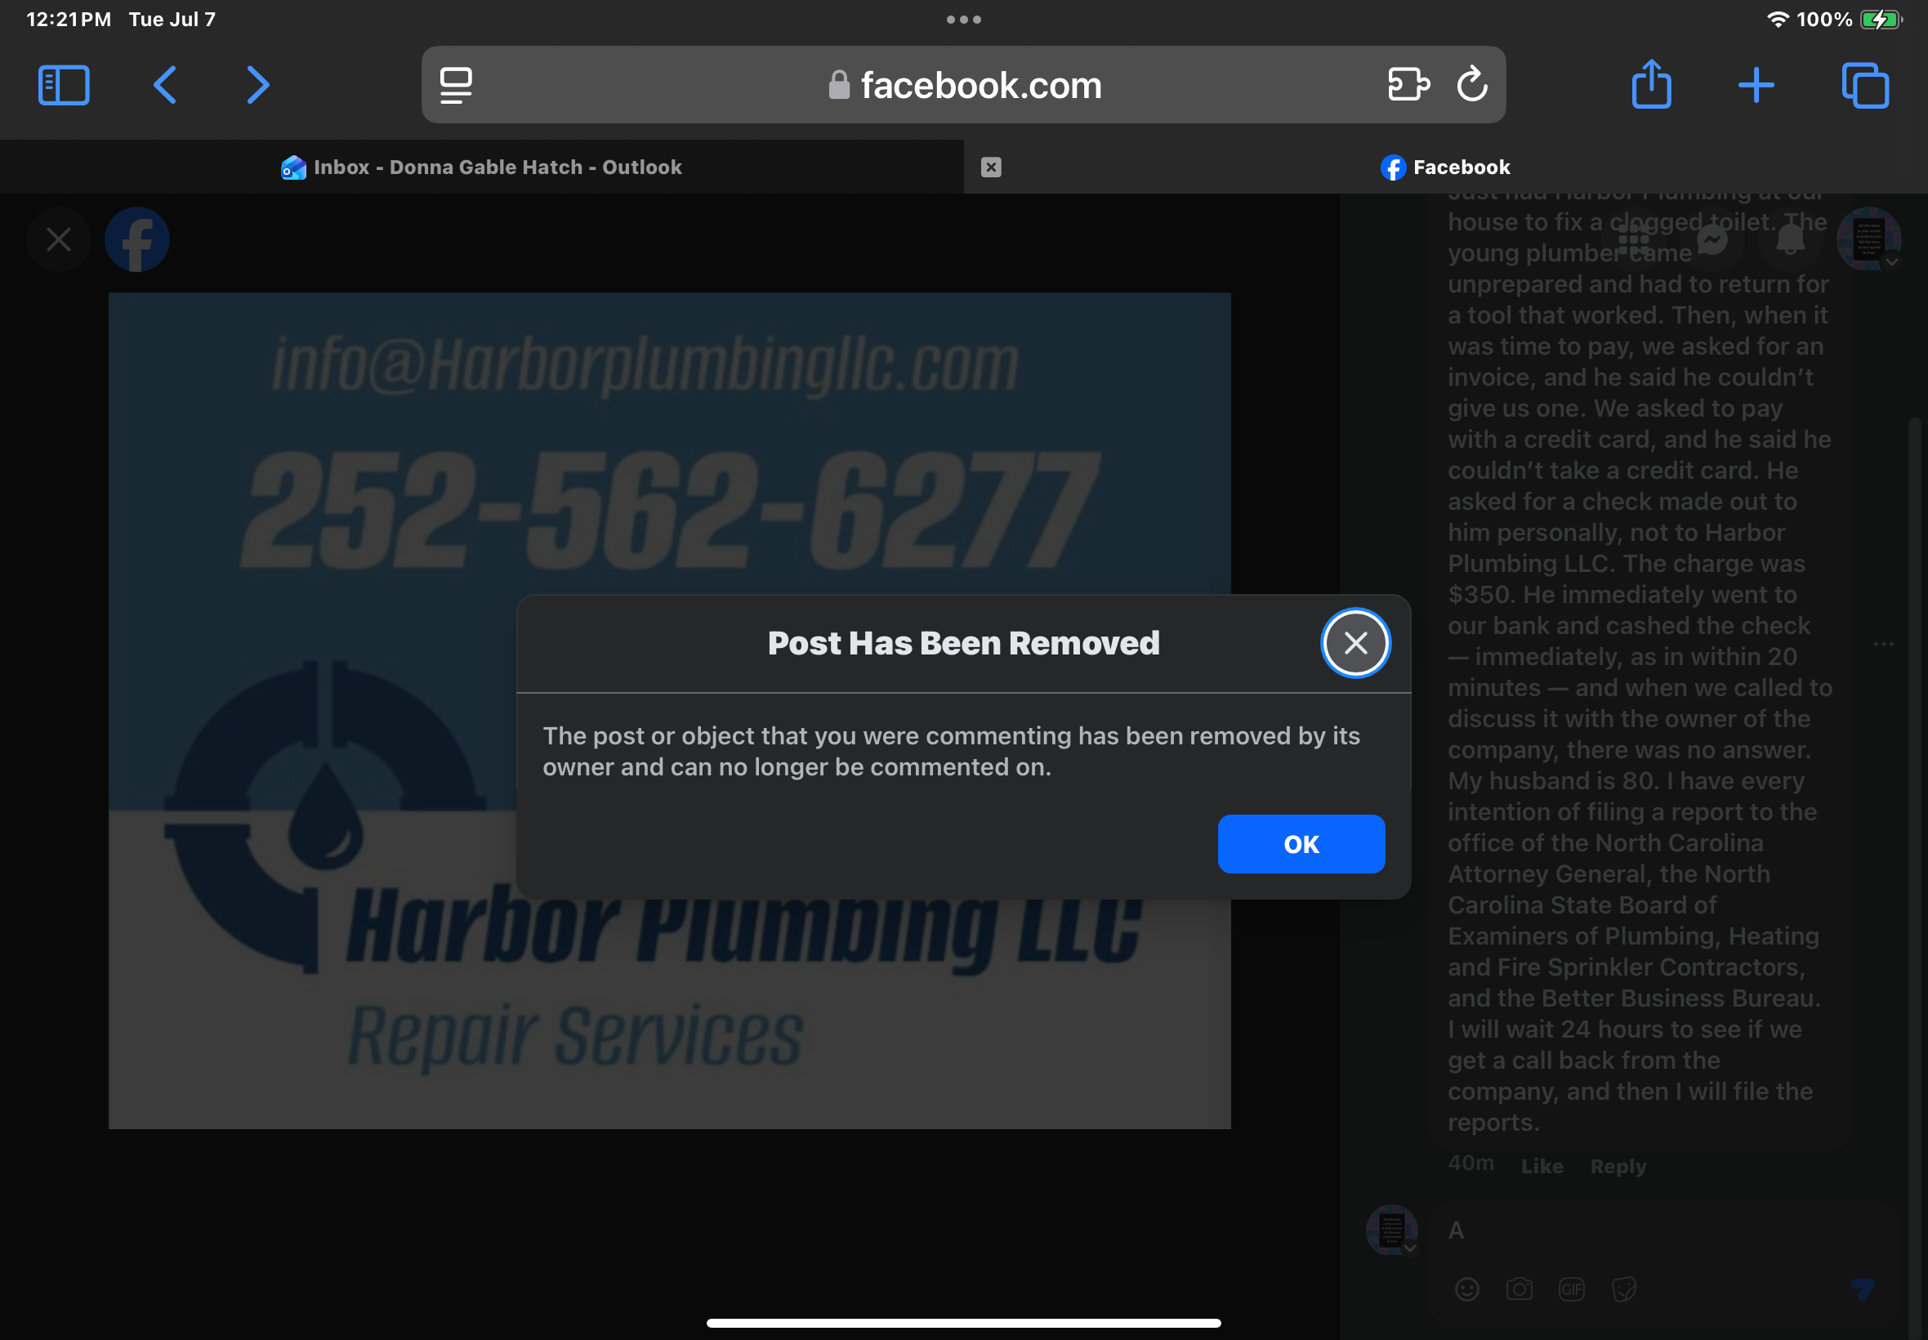This screenshot has width=1928, height=1340.
Task: Reply to the Harbor Plumbing comment
Action: click(x=1618, y=1166)
